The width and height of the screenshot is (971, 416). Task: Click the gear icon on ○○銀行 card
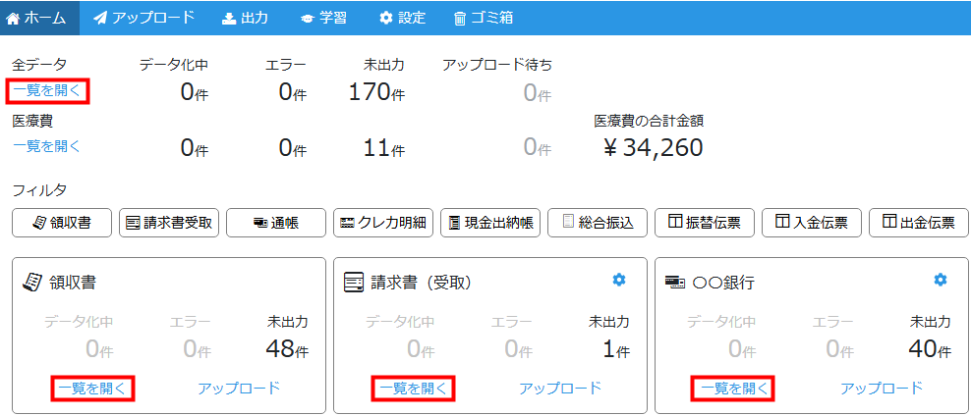[x=940, y=281]
